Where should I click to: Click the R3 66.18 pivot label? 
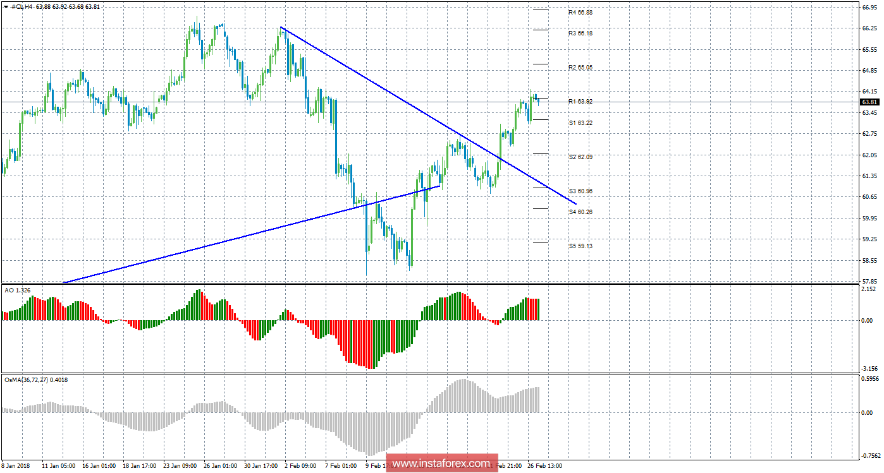point(580,33)
